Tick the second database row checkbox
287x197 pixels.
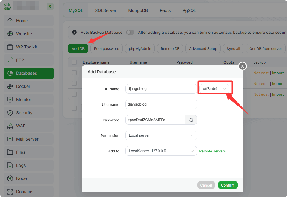pyautogui.click(x=74, y=83)
